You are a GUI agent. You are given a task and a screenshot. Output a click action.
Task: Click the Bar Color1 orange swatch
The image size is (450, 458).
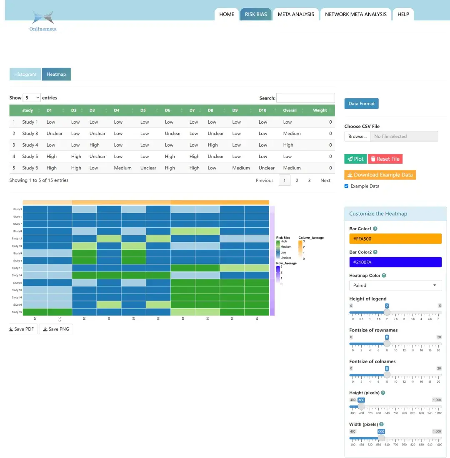pos(395,239)
